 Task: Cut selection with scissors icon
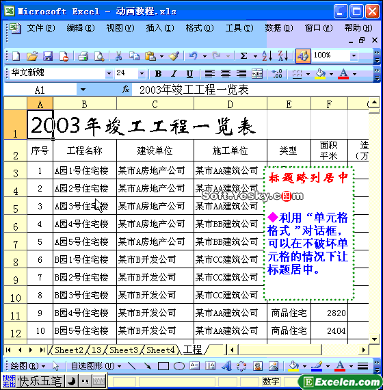pos(118,56)
